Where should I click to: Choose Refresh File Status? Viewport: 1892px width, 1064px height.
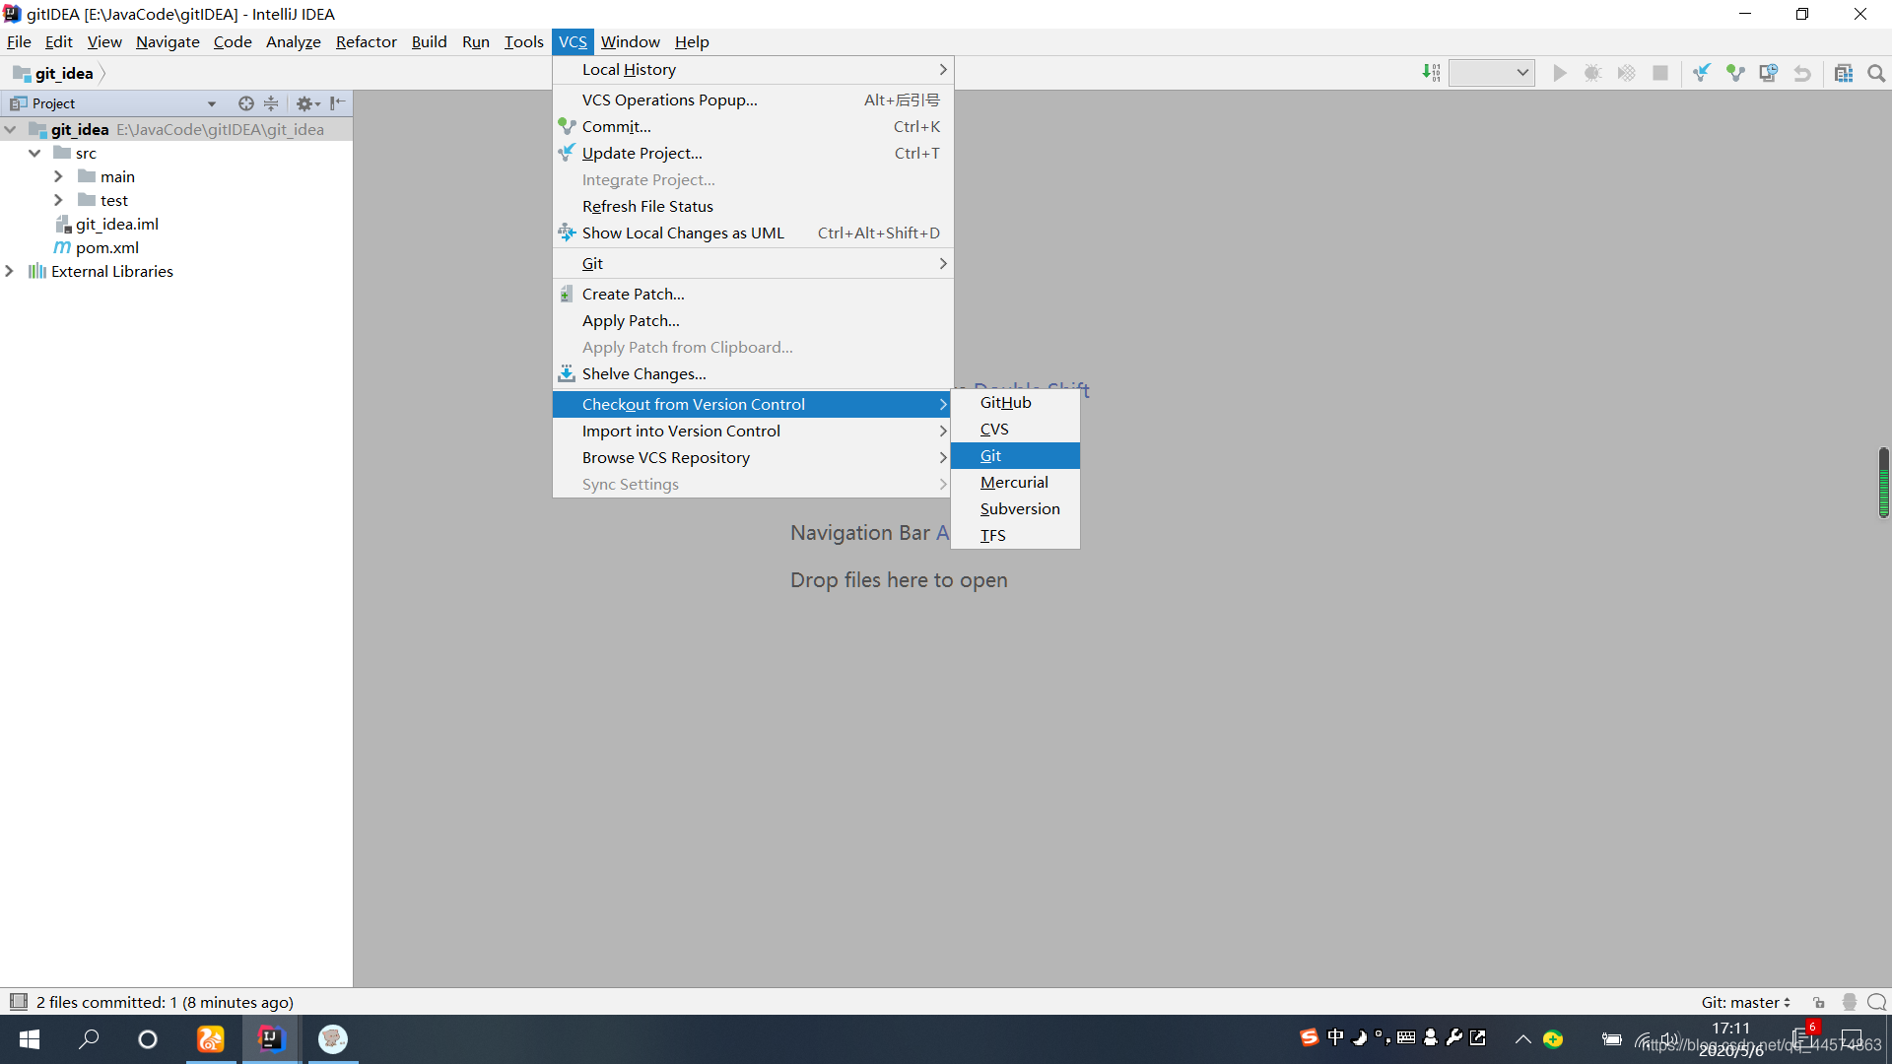click(753, 206)
